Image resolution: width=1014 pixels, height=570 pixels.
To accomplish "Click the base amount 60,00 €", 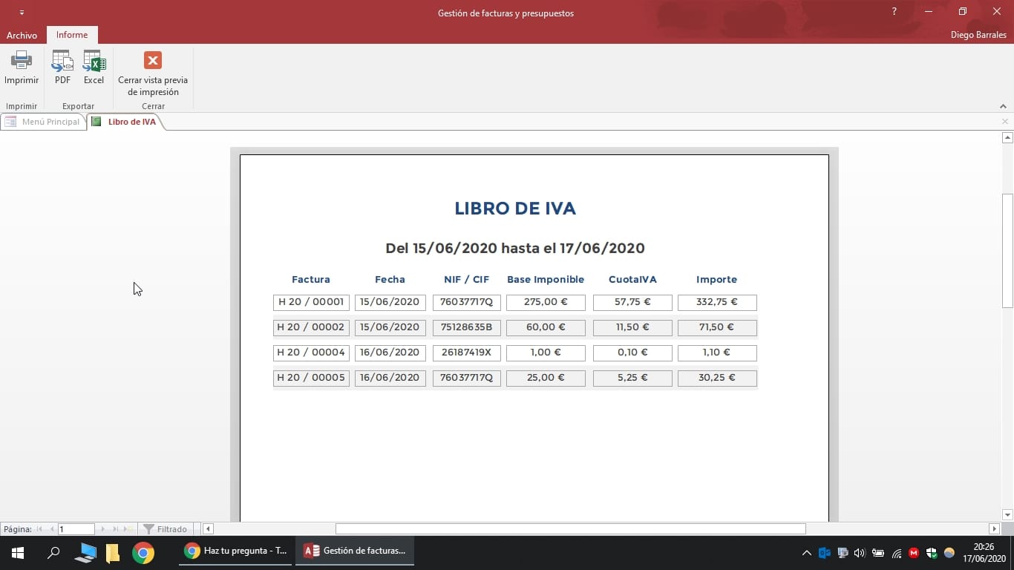I will (x=546, y=327).
